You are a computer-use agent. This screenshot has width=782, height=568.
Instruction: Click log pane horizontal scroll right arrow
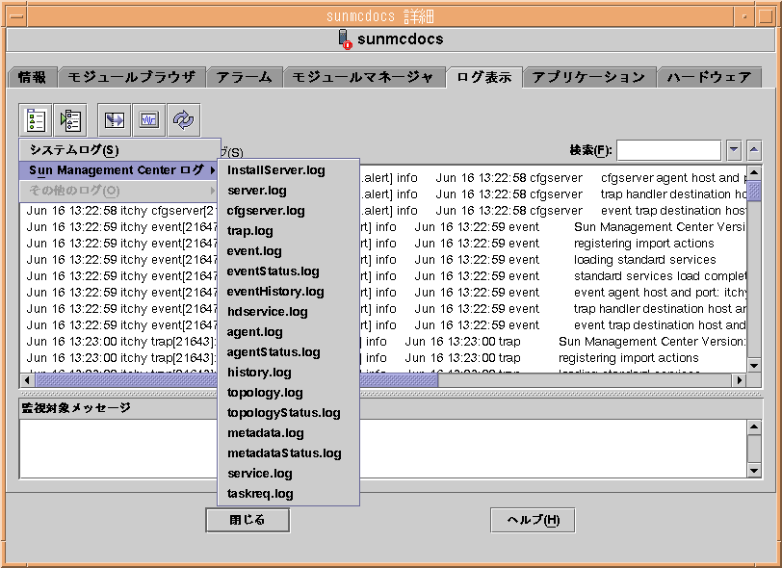[x=740, y=380]
